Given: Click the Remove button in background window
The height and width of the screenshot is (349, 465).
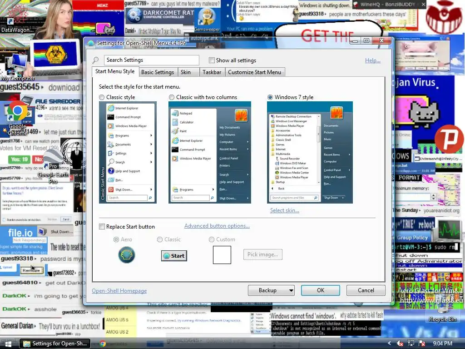Looking at the screenshot, I should click(x=32, y=270).
